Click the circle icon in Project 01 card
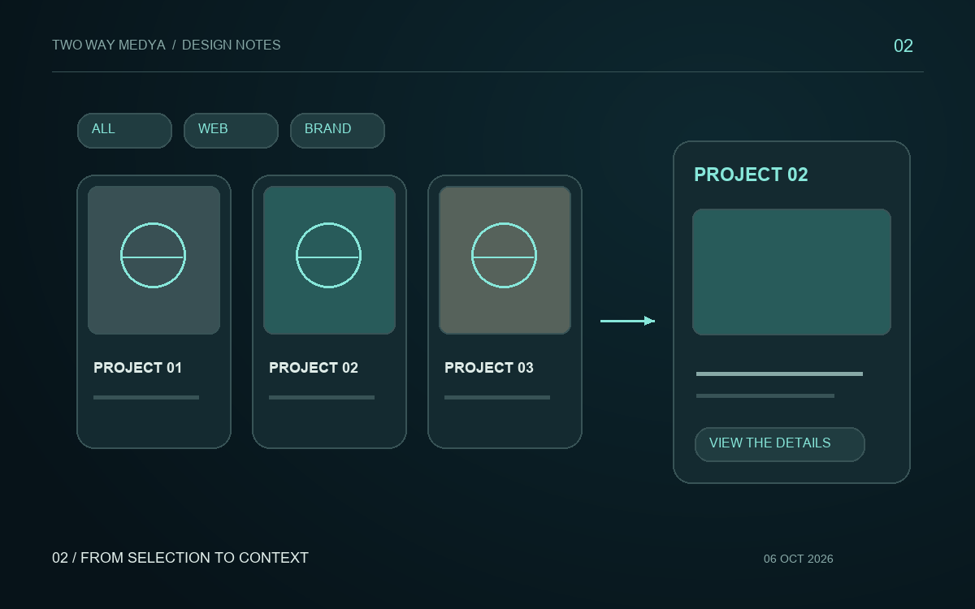 (x=154, y=255)
